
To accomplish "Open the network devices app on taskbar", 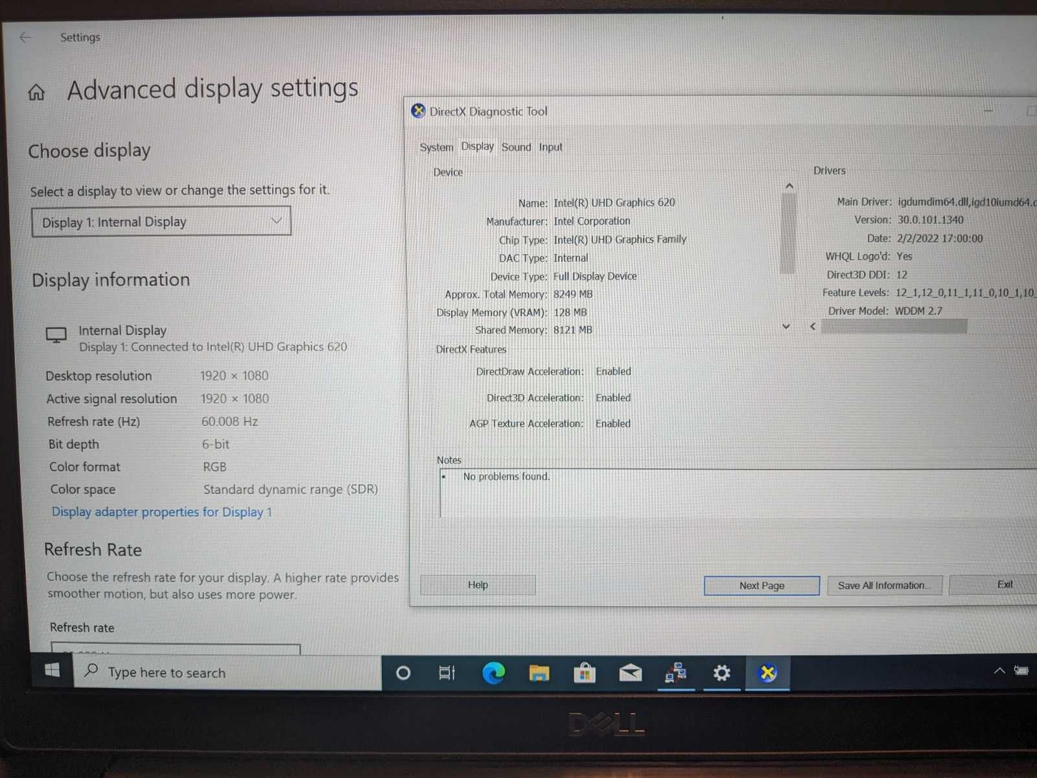I will [x=676, y=673].
